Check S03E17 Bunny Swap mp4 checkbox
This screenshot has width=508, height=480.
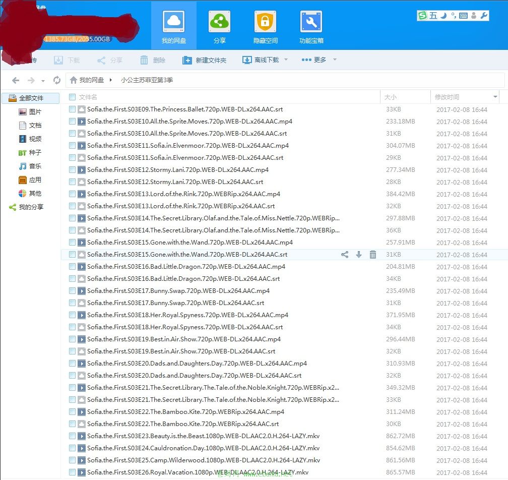(x=72, y=291)
